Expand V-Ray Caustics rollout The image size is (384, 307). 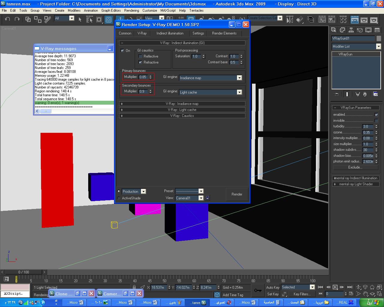(182, 116)
